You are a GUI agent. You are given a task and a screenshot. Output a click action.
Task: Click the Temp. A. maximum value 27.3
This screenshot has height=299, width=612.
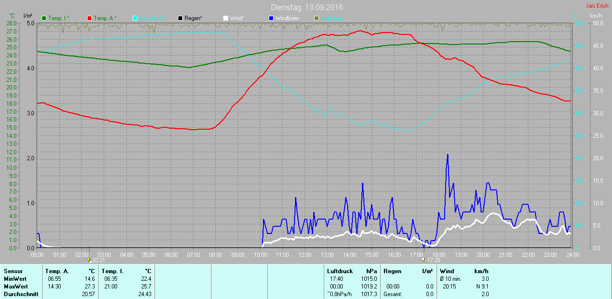[89, 287]
